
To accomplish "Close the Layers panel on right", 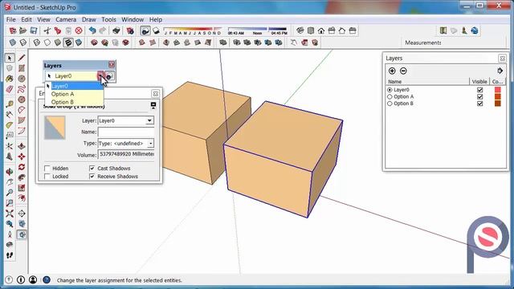I will 502,59.
